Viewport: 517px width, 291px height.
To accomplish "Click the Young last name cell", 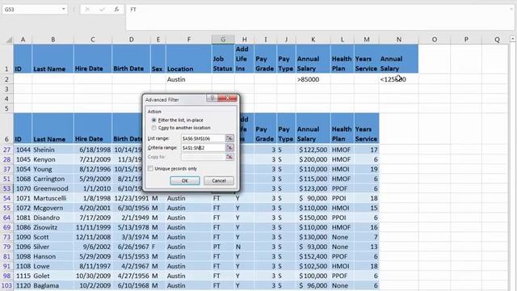I will [53, 169].
